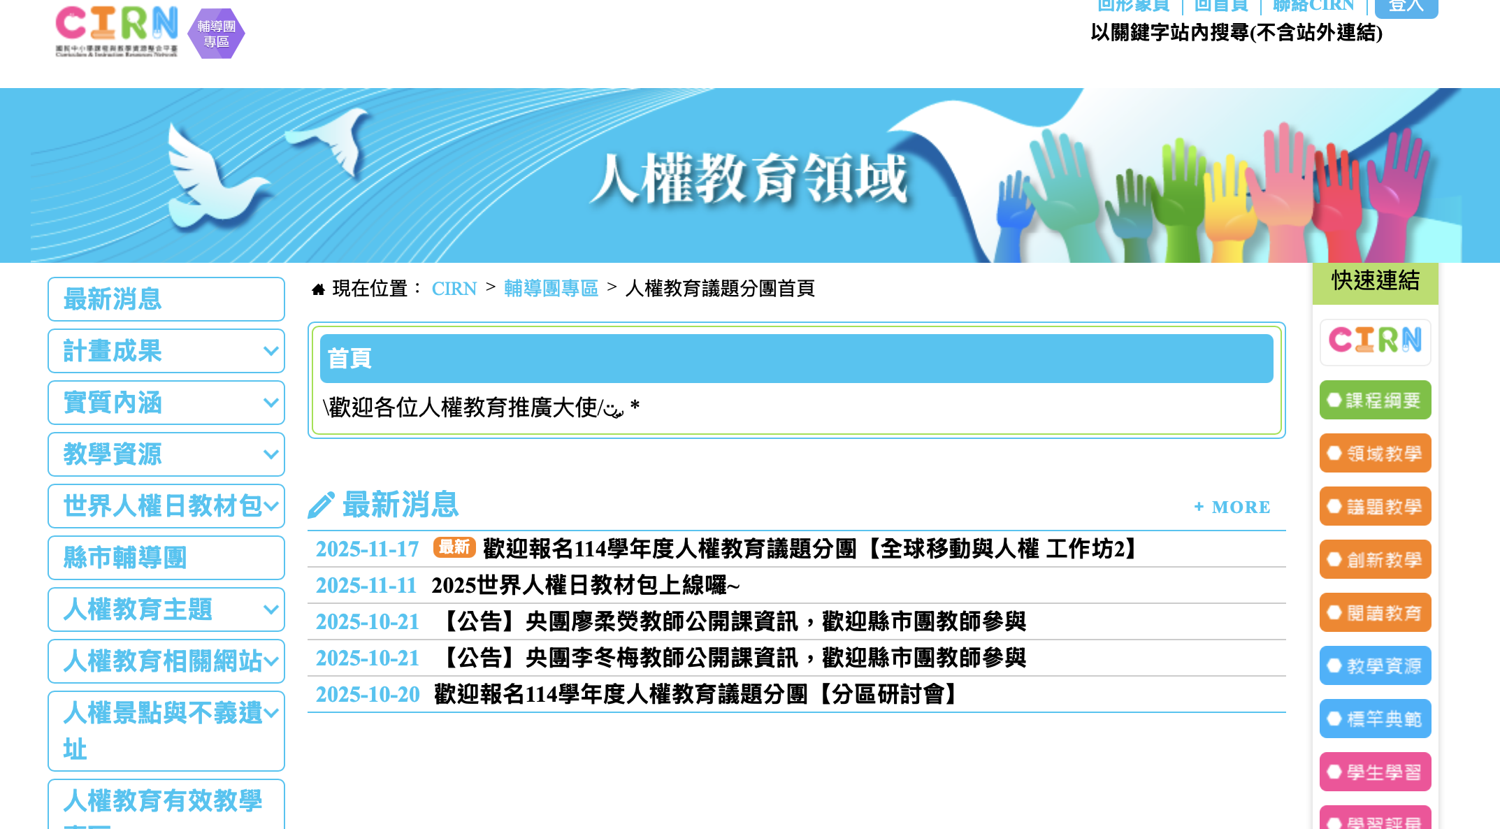Open the orange 議題教學 quick link

click(1375, 507)
